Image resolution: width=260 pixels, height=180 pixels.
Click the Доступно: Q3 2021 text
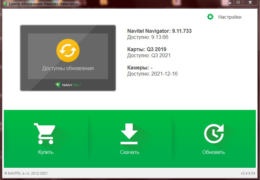[149, 55]
